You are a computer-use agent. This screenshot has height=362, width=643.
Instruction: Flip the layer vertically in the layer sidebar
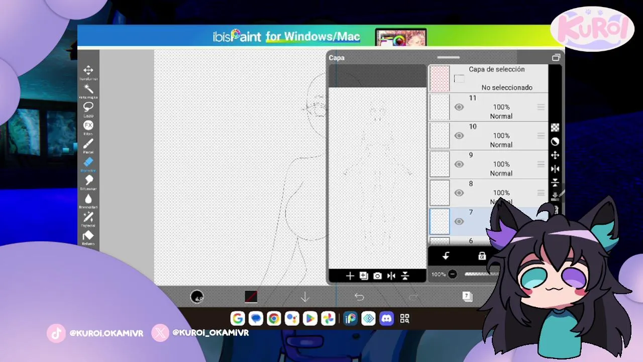555,183
